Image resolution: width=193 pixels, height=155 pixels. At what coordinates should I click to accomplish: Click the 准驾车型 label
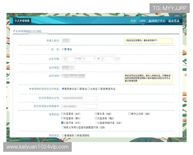click(54, 114)
